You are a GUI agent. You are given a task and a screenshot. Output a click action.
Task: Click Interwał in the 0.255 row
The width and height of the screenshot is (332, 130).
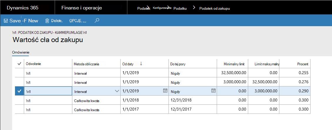pos(81,74)
